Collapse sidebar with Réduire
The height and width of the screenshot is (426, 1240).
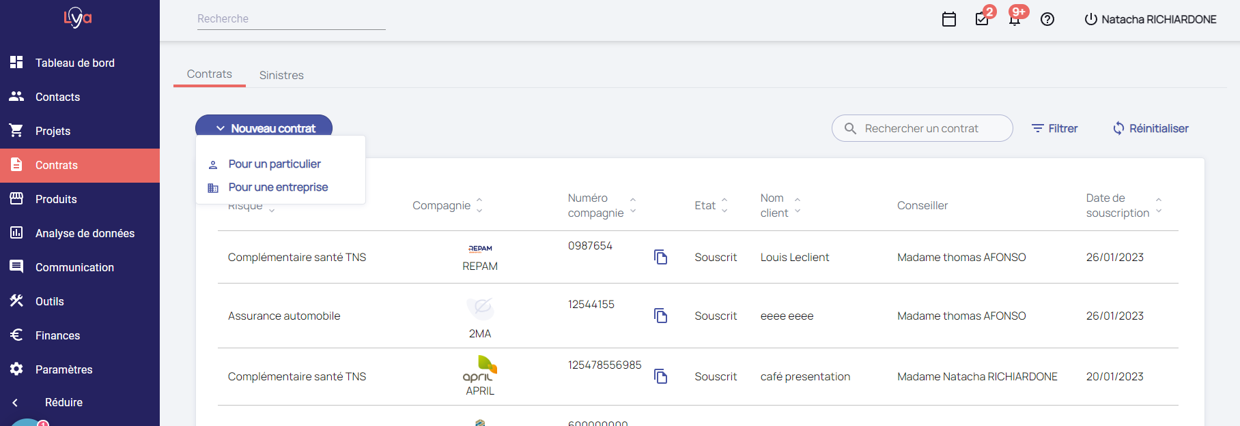63,402
